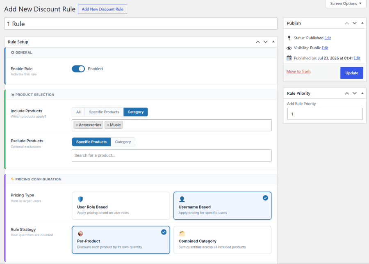Click the Add New Discount Rule button

102,9
